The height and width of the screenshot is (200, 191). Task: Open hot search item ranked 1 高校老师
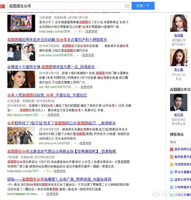(x=183, y=149)
